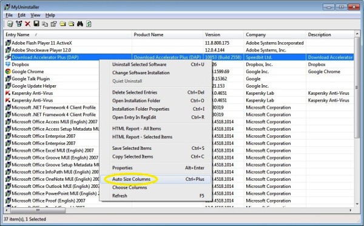364x226 pixels.
Task: Select the Adobe Shockwave Player 12.0 entry
Action: (41, 50)
